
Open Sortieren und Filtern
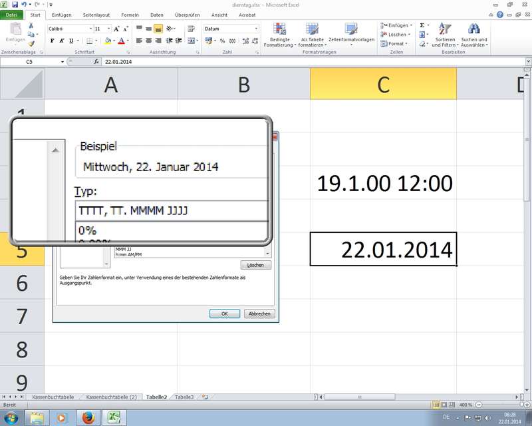[x=445, y=35]
